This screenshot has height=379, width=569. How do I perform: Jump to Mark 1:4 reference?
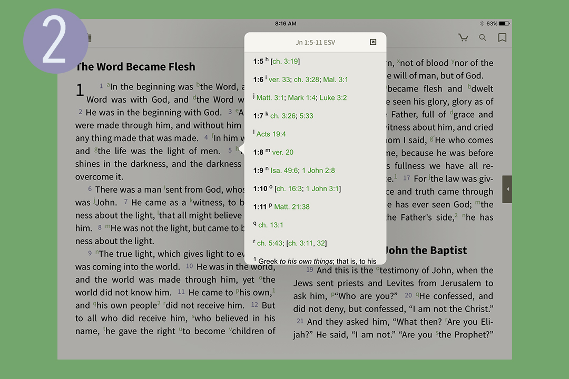click(302, 98)
